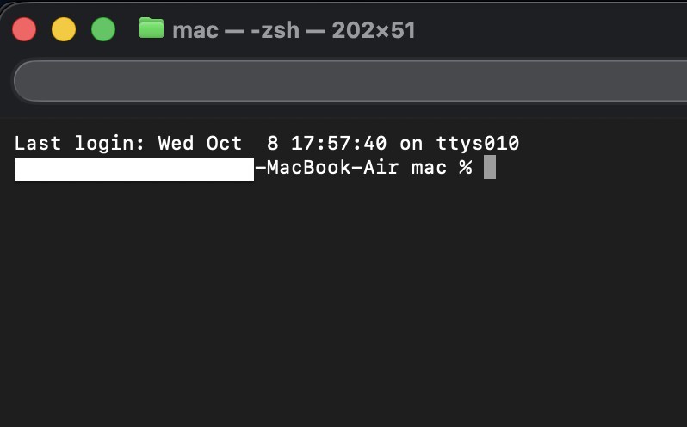Minimize the Terminal using the yellow button
This screenshot has width=687, height=427.
pos(64,29)
